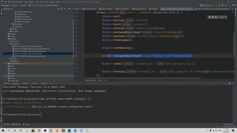The width and height of the screenshot is (237, 133).
Task: Click the terminal command prompt line
Action: [x=22, y=115]
